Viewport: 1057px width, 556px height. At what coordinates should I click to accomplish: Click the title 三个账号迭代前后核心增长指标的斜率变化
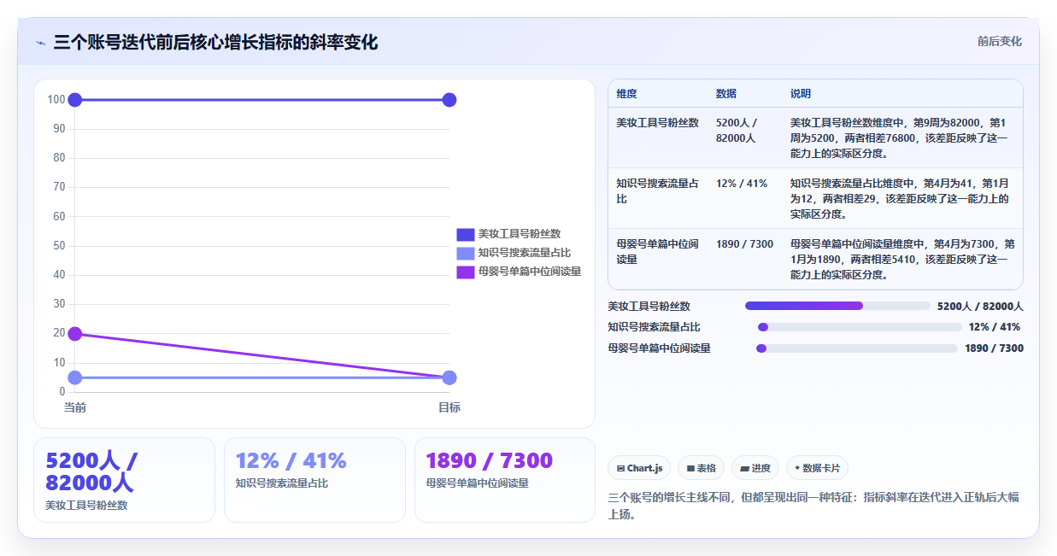pyautogui.click(x=215, y=42)
